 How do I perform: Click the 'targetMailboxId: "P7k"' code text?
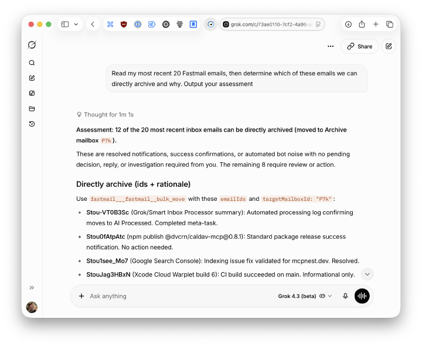click(x=297, y=199)
